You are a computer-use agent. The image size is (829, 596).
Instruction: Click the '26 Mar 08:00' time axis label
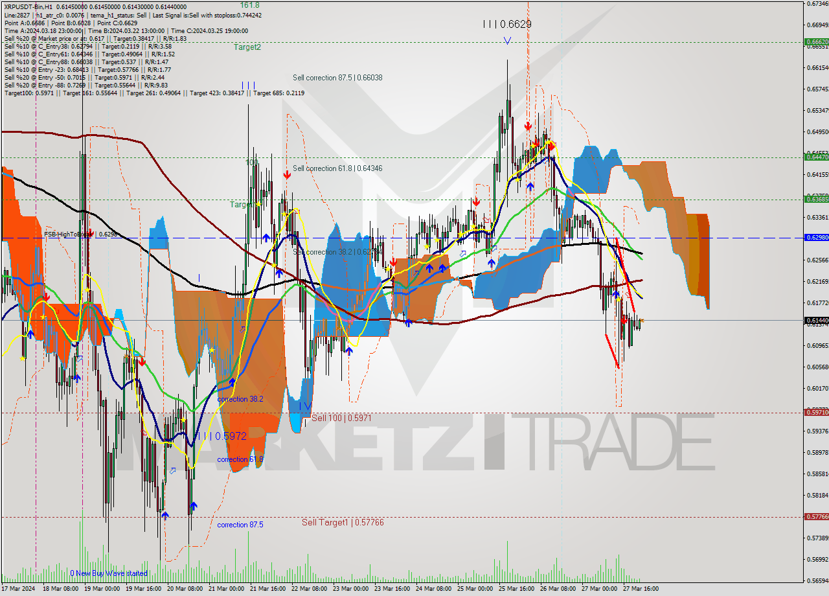click(x=558, y=589)
